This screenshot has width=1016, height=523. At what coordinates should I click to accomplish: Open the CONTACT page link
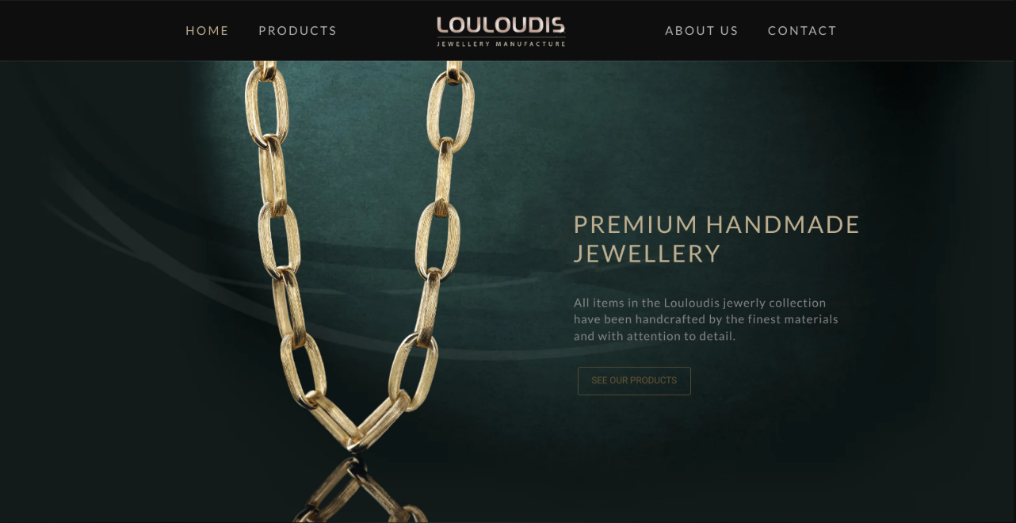pos(802,31)
